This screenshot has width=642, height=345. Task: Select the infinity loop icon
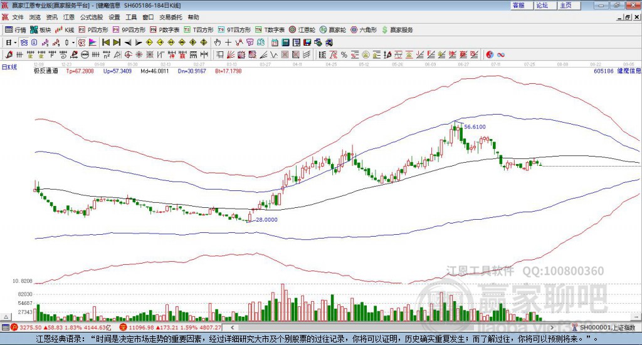click(500, 54)
